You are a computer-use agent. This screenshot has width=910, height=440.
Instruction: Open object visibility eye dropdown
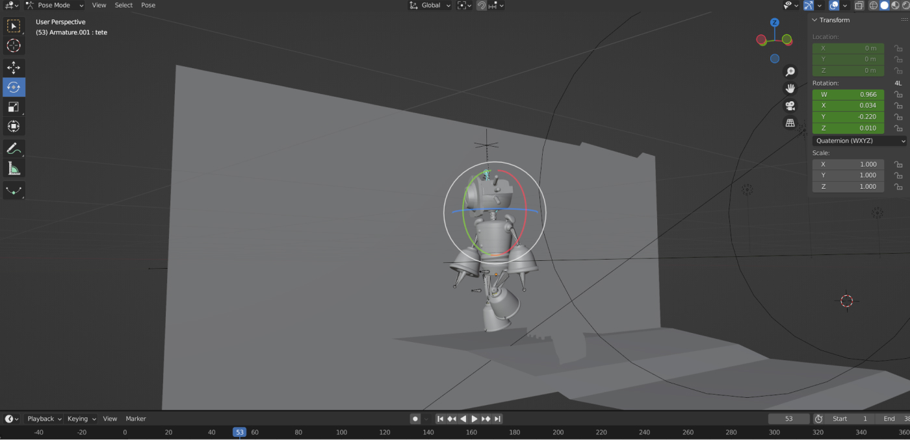[791, 5]
